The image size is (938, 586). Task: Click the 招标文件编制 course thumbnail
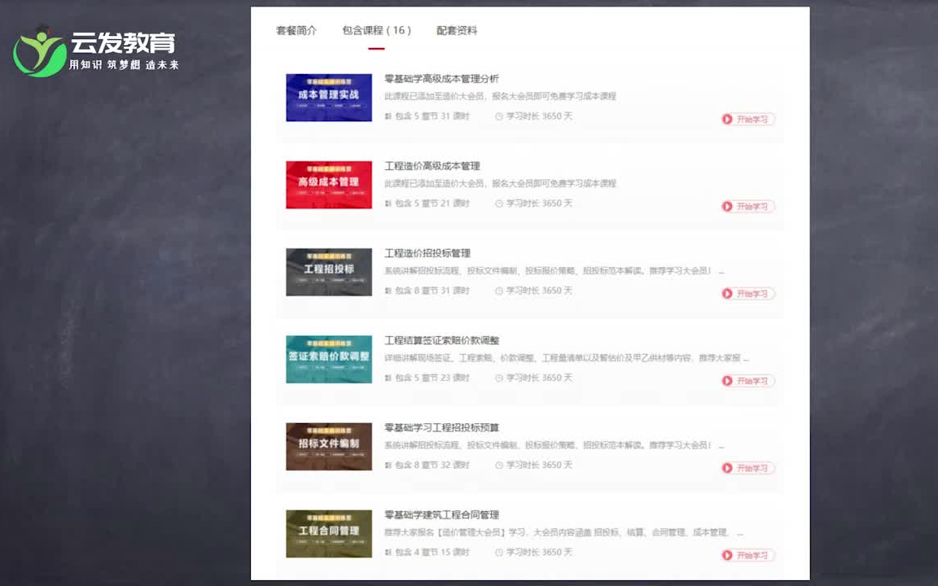[328, 446]
